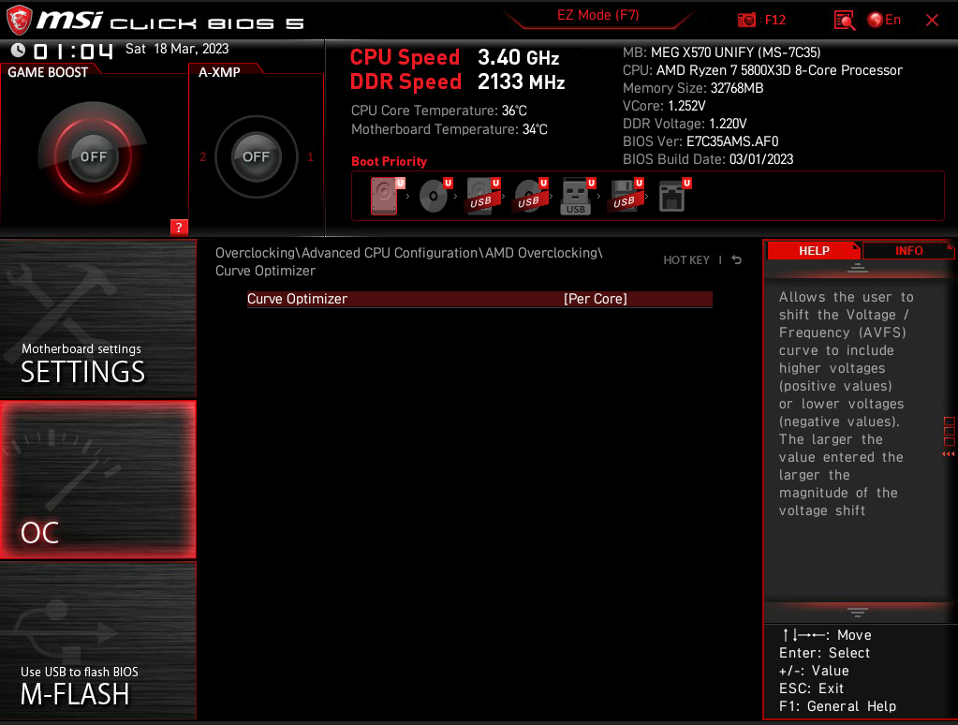Open the SETTINGS motherboard section
This screenshot has width=958, height=725.
(x=97, y=318)
